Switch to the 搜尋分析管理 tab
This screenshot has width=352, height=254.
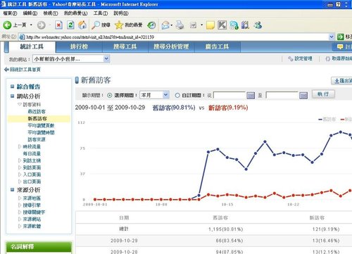(171, 46)
